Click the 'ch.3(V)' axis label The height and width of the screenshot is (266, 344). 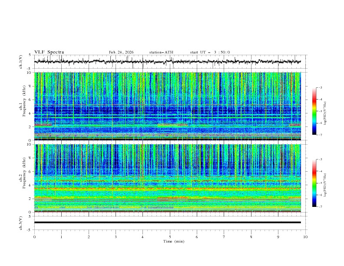tap(21, 223)
